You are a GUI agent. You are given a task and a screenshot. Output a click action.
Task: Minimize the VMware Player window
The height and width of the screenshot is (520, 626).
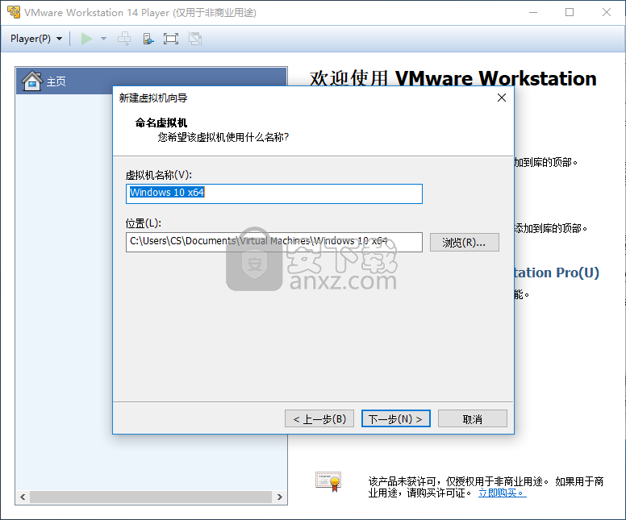click(x=533, y=12)
